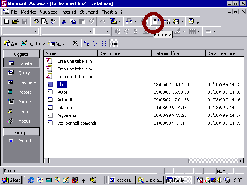The image size is (247, 185).
Task: Select Query in the Oggetti panel
Action: pos(21,73)
